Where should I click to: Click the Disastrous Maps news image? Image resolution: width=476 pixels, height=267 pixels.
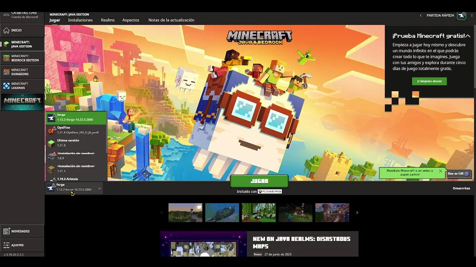203,244
